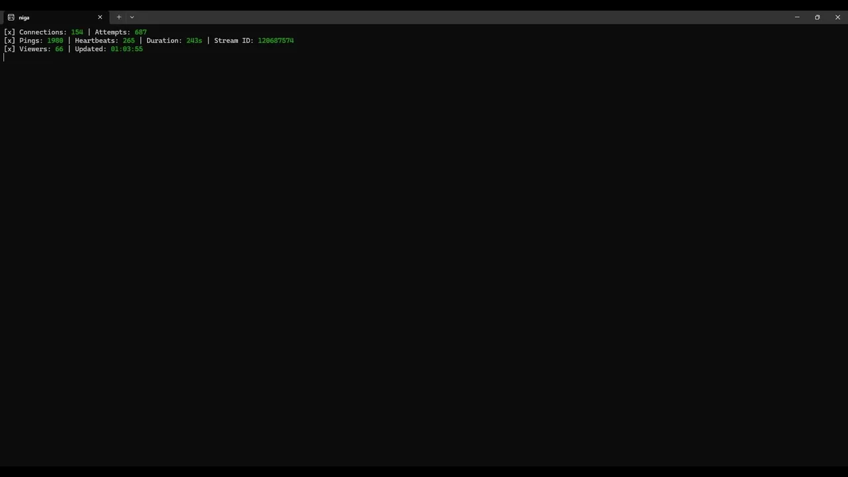Click the Connections label text

[x=43, y=32]
